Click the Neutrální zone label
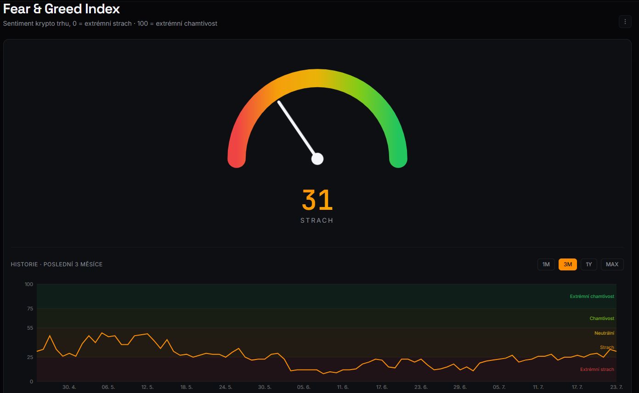This screenshot has height=393, width=639. pyautogui.click(x=604, y=333)
